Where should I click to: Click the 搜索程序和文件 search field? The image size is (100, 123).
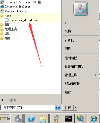pos(28,107)
